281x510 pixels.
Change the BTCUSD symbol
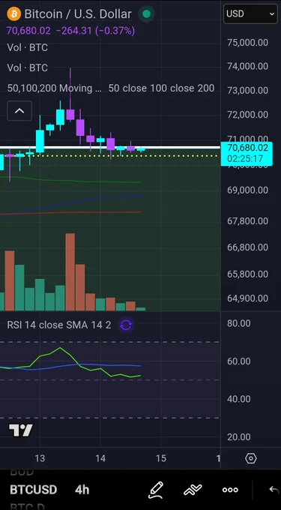click(x=34, y=490)
